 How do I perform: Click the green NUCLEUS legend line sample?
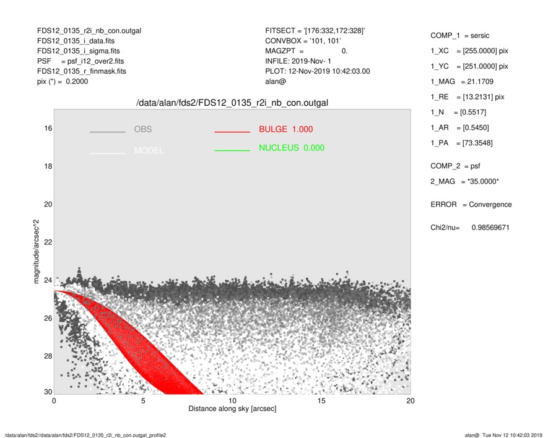(232, 150)
